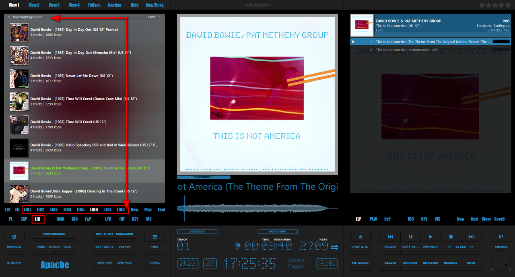Select the LIB1 tab
The width and height of the screenshot is (515, 277).
27,209
